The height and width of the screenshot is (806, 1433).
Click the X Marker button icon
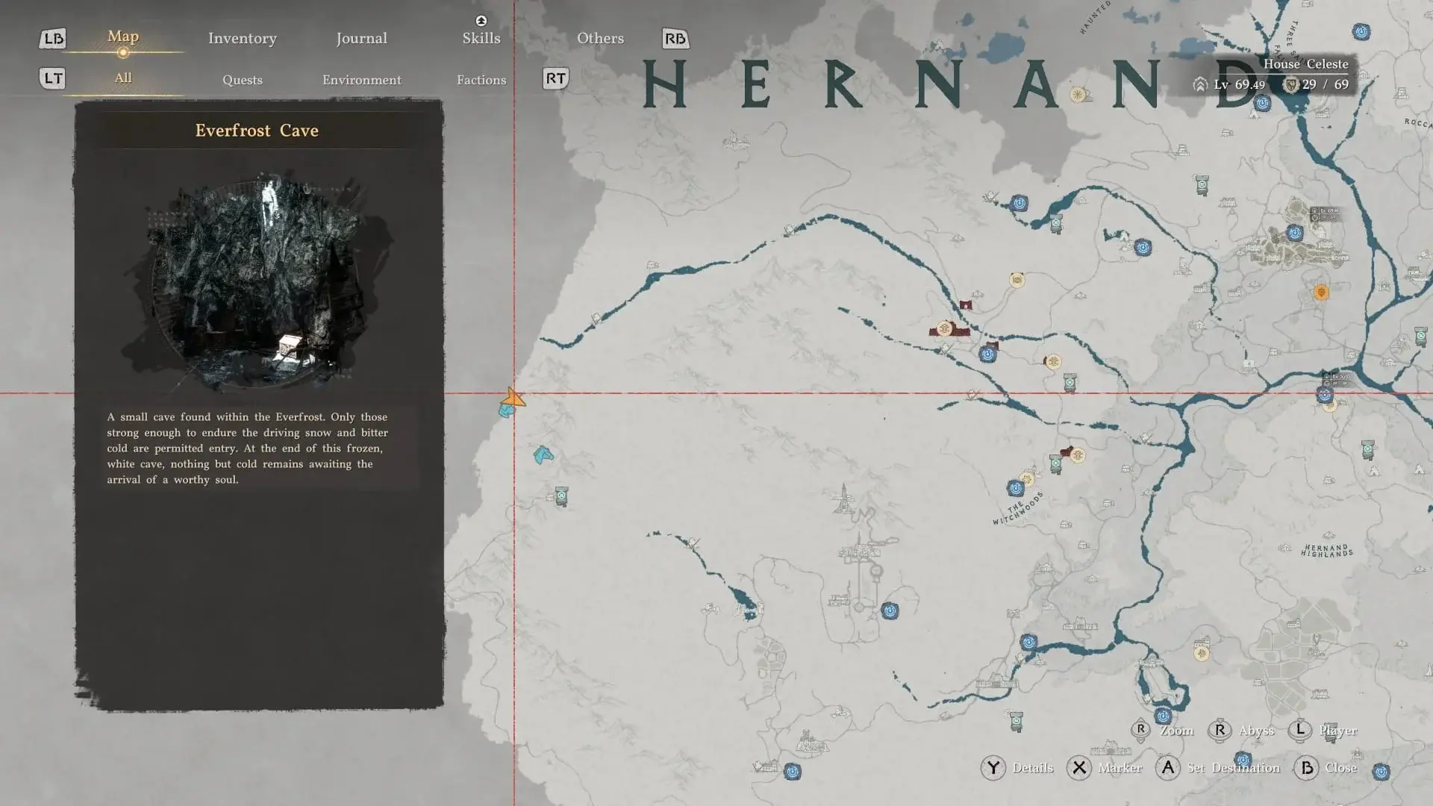tap(1078, 768)
